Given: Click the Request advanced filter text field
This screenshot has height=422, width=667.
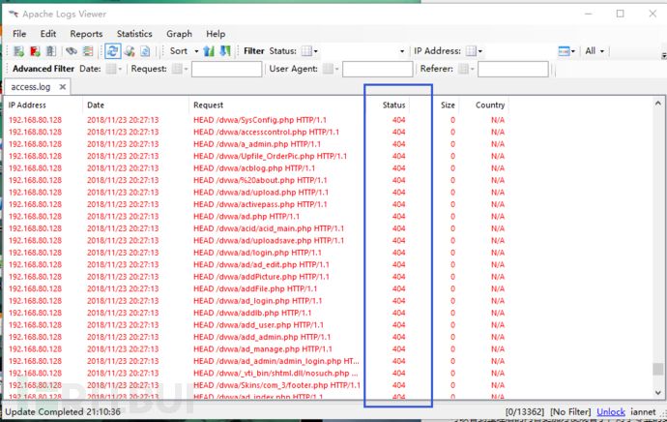Looking at the screenshot, I should tap(225, 70).
